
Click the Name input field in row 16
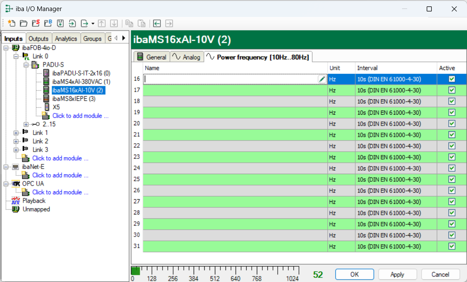pyautogui.click(x=229, y=79)
